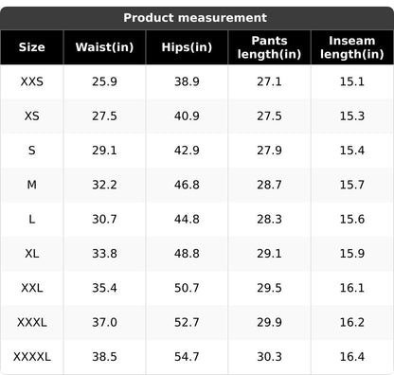Select the XL size row label
This screenshot has width=394, height=375.
tap(32, 254)
